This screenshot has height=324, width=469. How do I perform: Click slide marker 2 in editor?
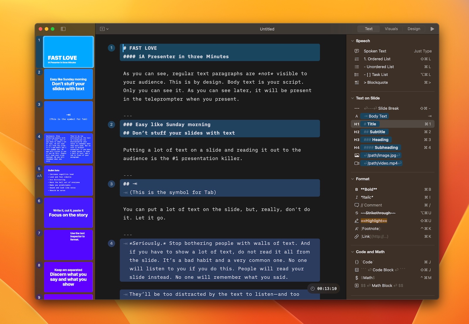[x=111, y=124]
